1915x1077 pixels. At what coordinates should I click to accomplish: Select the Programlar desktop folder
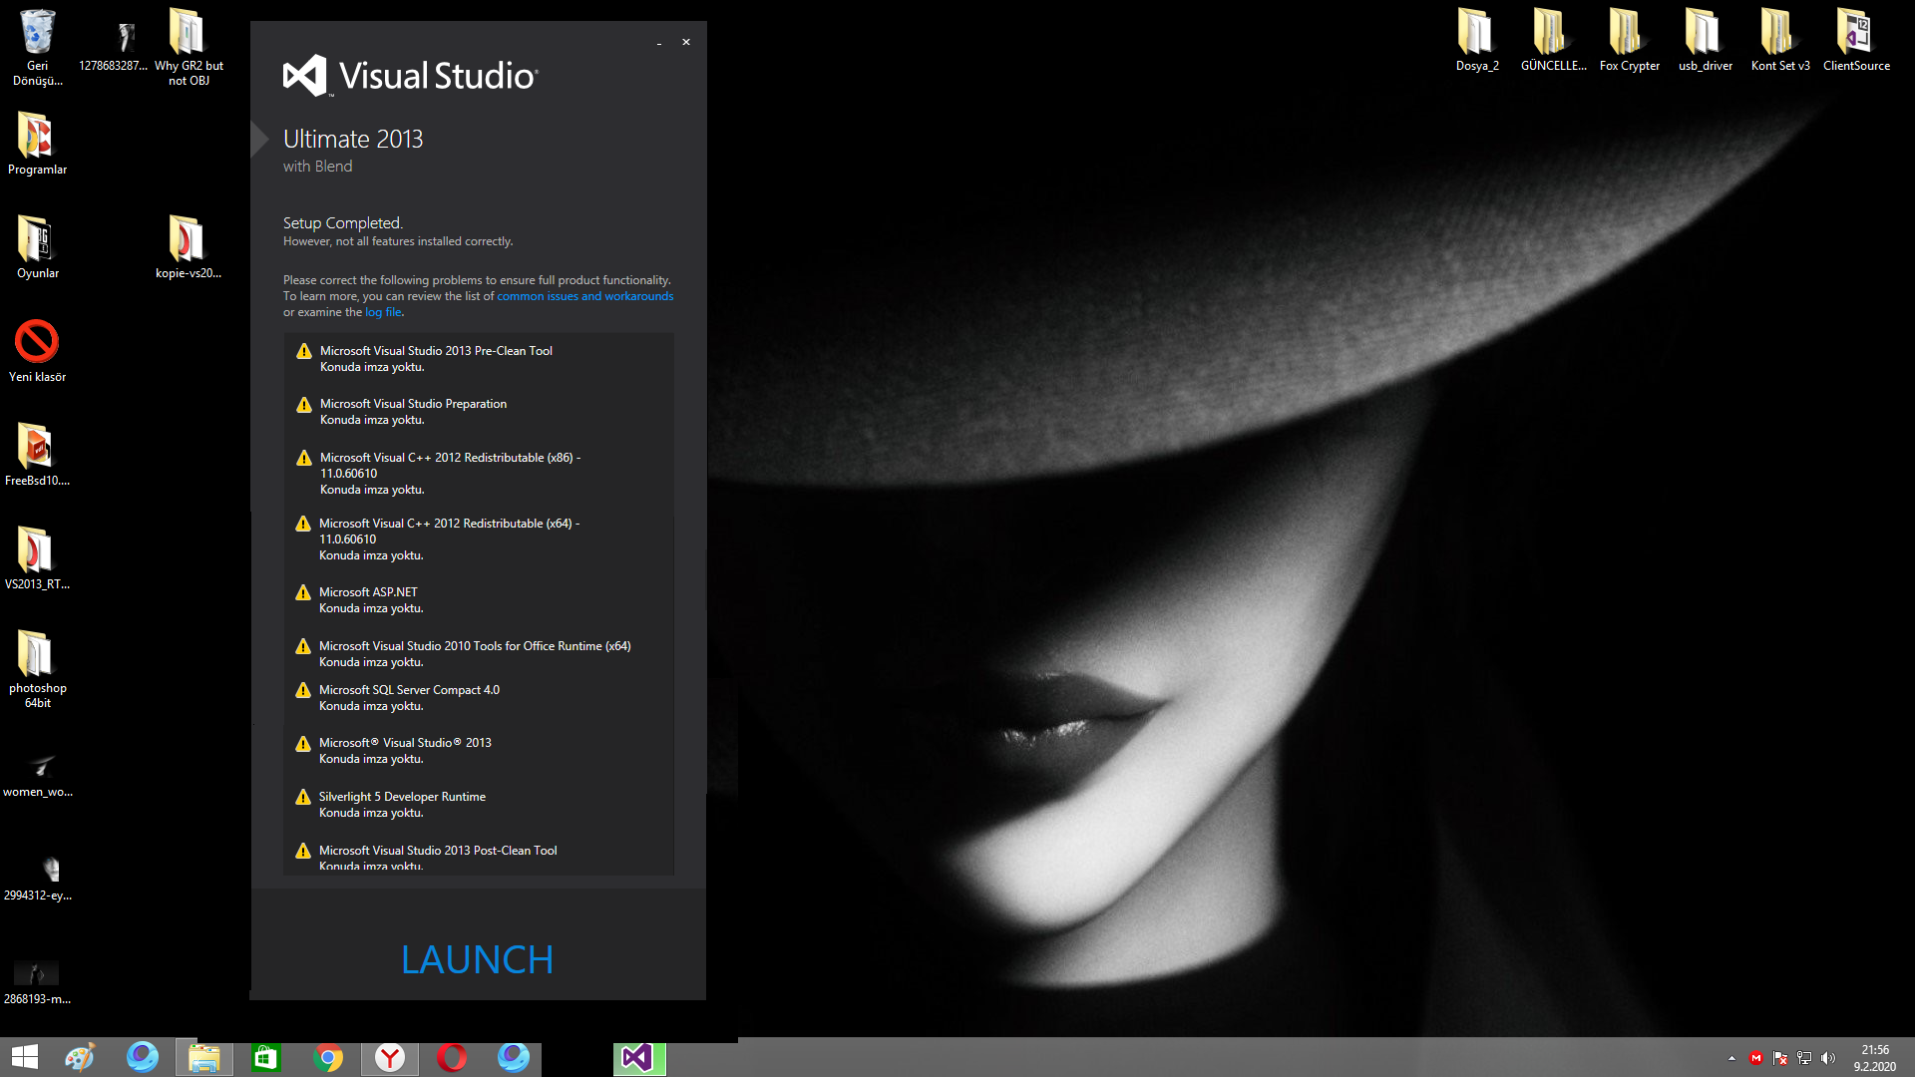(x=37, y=144)
